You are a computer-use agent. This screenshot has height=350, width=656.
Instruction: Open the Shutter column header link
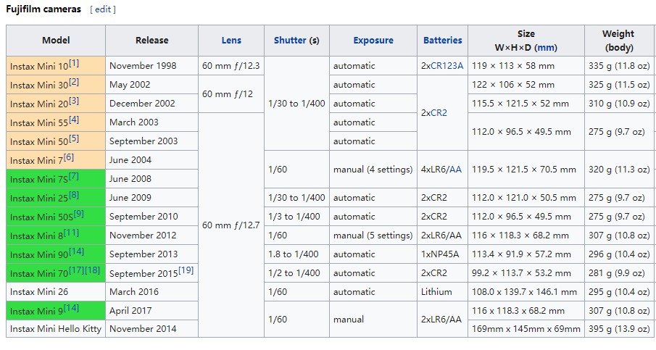291,40
